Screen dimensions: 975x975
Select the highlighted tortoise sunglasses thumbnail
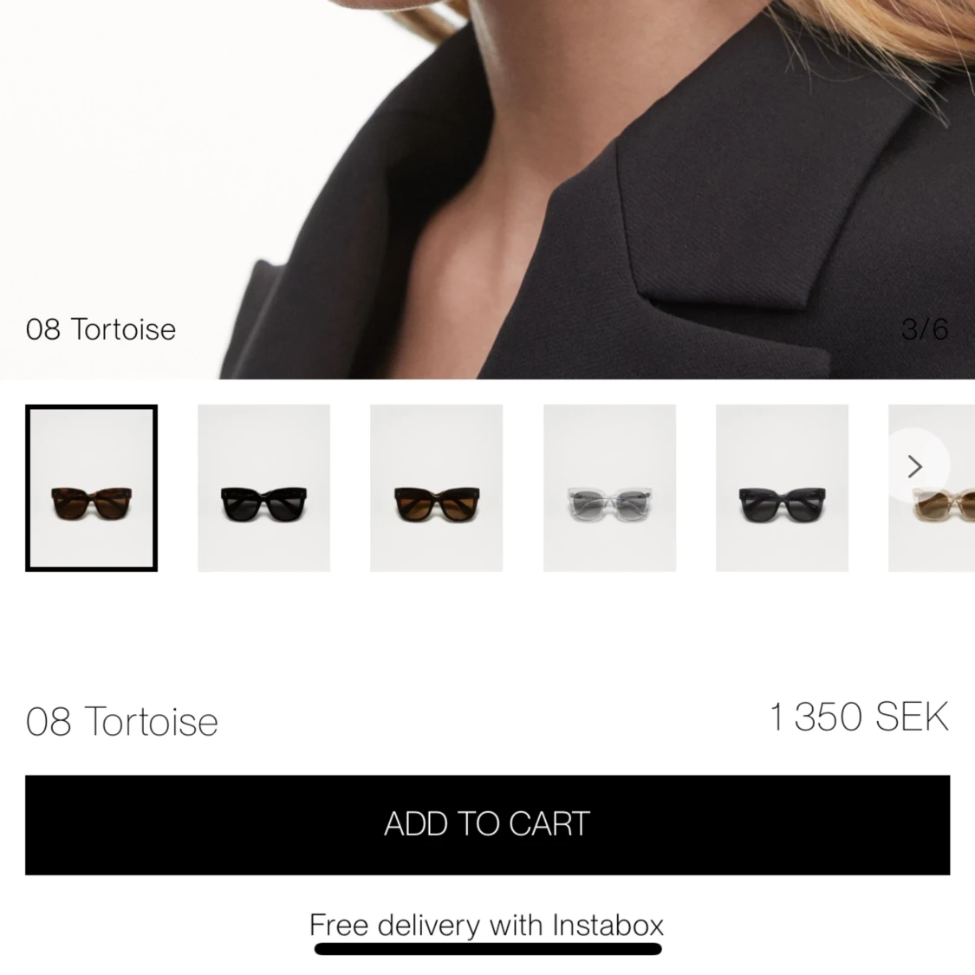tap(91, 488)
